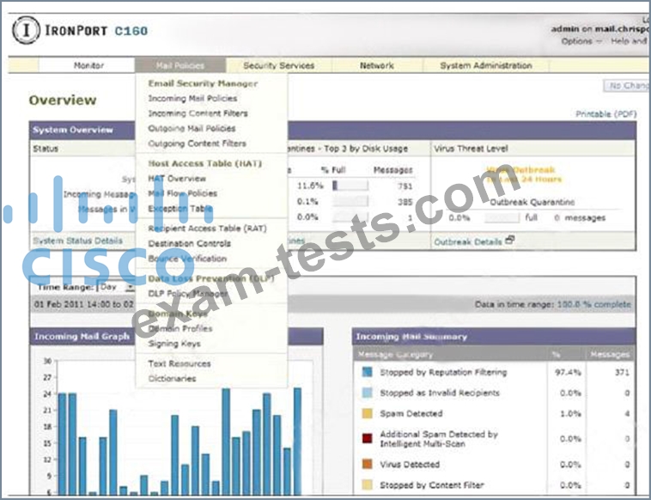Image resolution: width=651 pixels, height=500 pixels.
Task: Open the System Administration menu
Action: click(x=485, y=65)
